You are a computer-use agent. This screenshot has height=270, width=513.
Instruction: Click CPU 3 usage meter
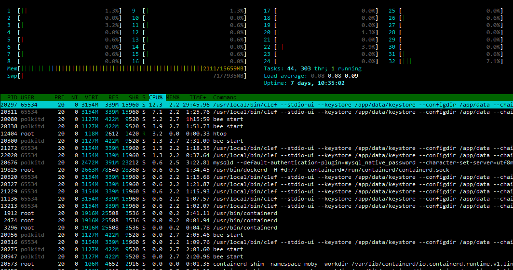65,25
